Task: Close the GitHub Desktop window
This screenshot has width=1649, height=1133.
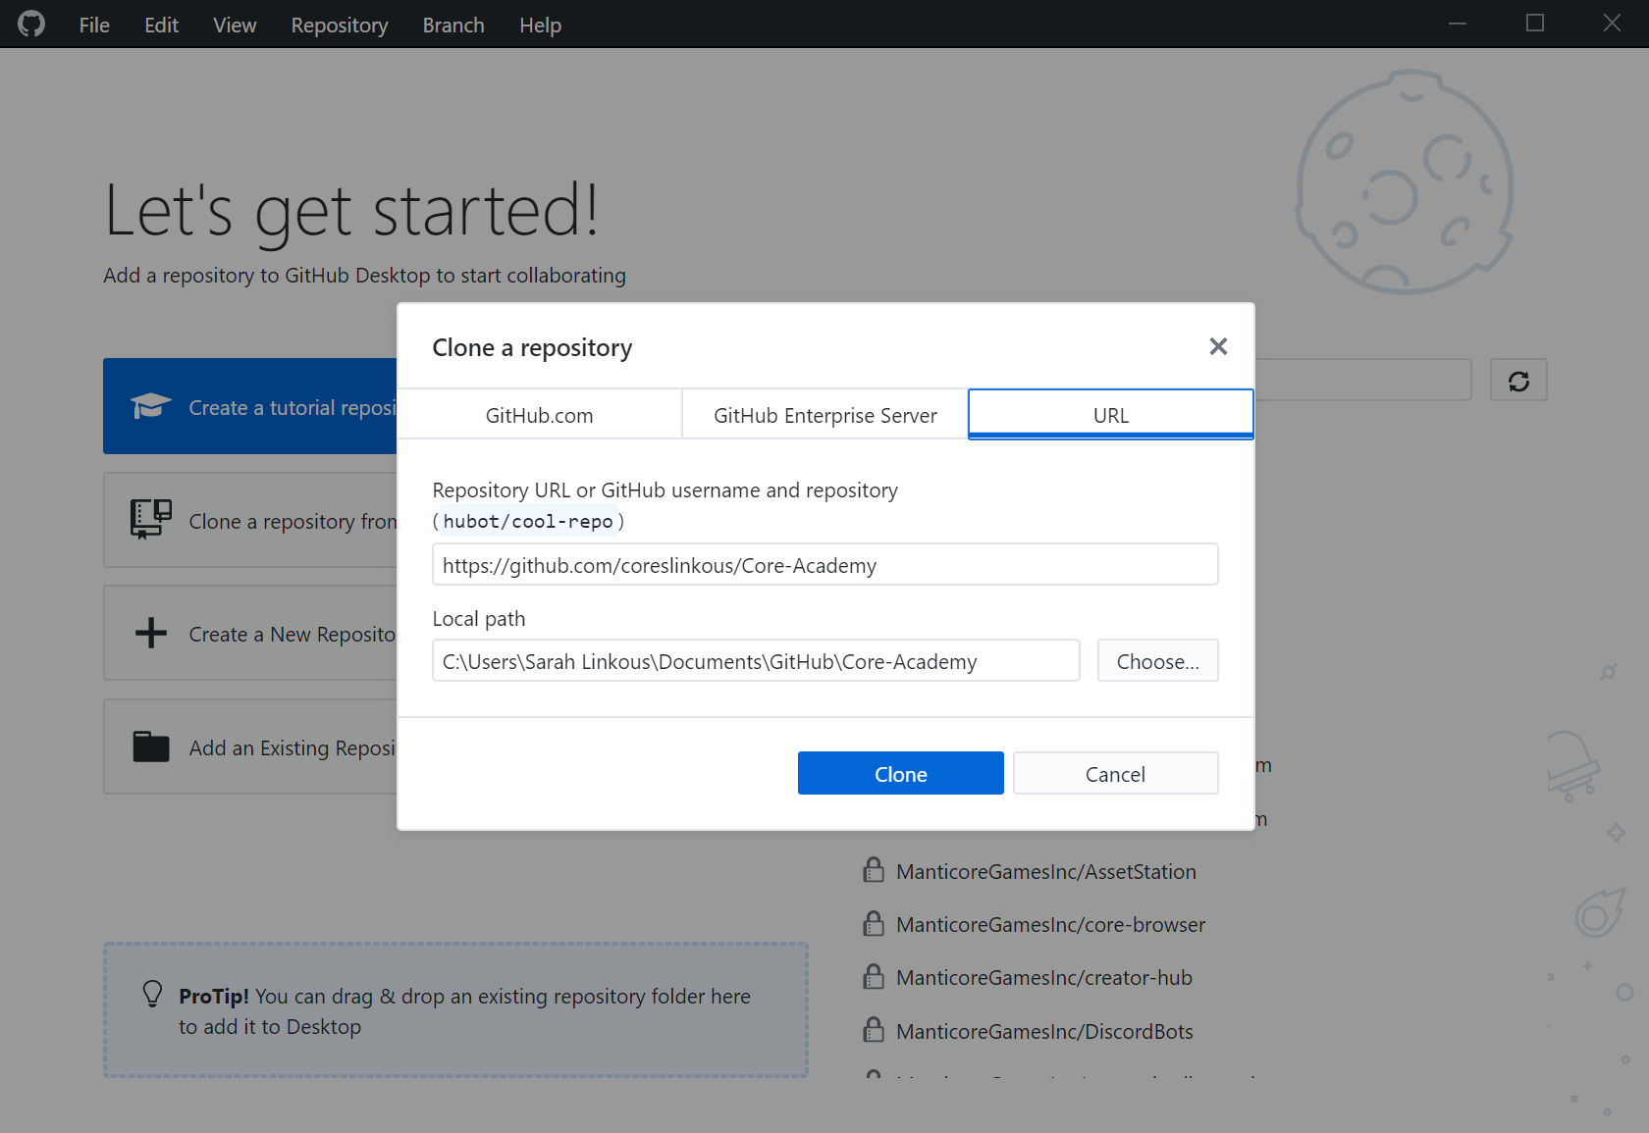Action: click(1612, 24)
